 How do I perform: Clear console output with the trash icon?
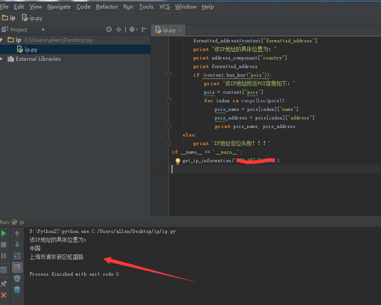coord(17,290)
